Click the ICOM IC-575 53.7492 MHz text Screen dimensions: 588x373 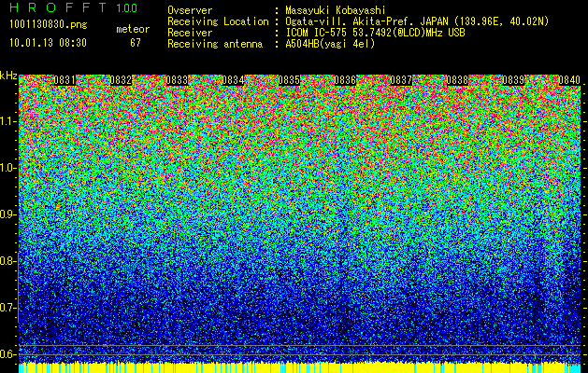(x=375, y=33)
